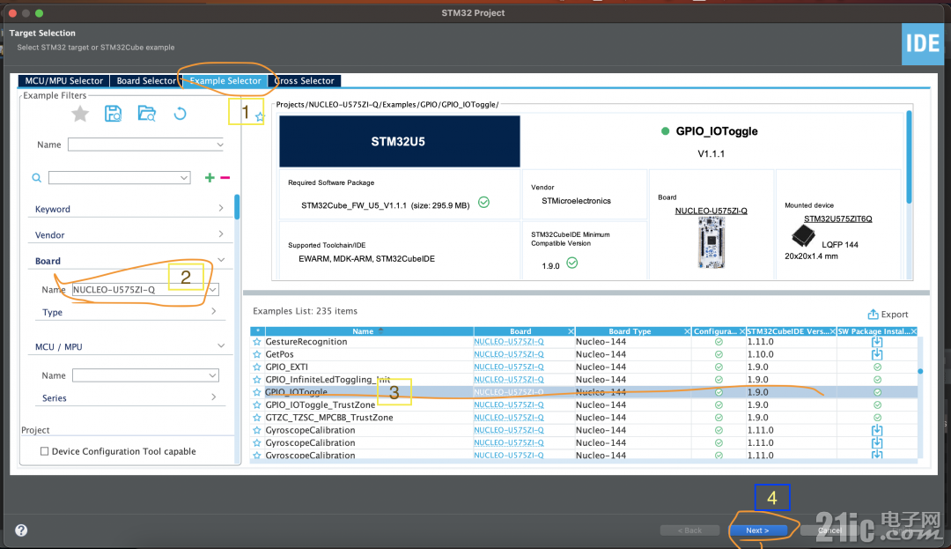This screenshot has height=549, width=951.
Task: Click the magnifier search icon in filters
Action: [36, 178]
